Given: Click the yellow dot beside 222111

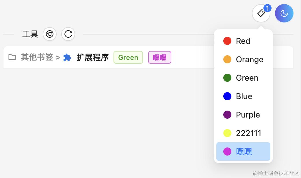Looking at the screenshot, I should pos(227,133).
